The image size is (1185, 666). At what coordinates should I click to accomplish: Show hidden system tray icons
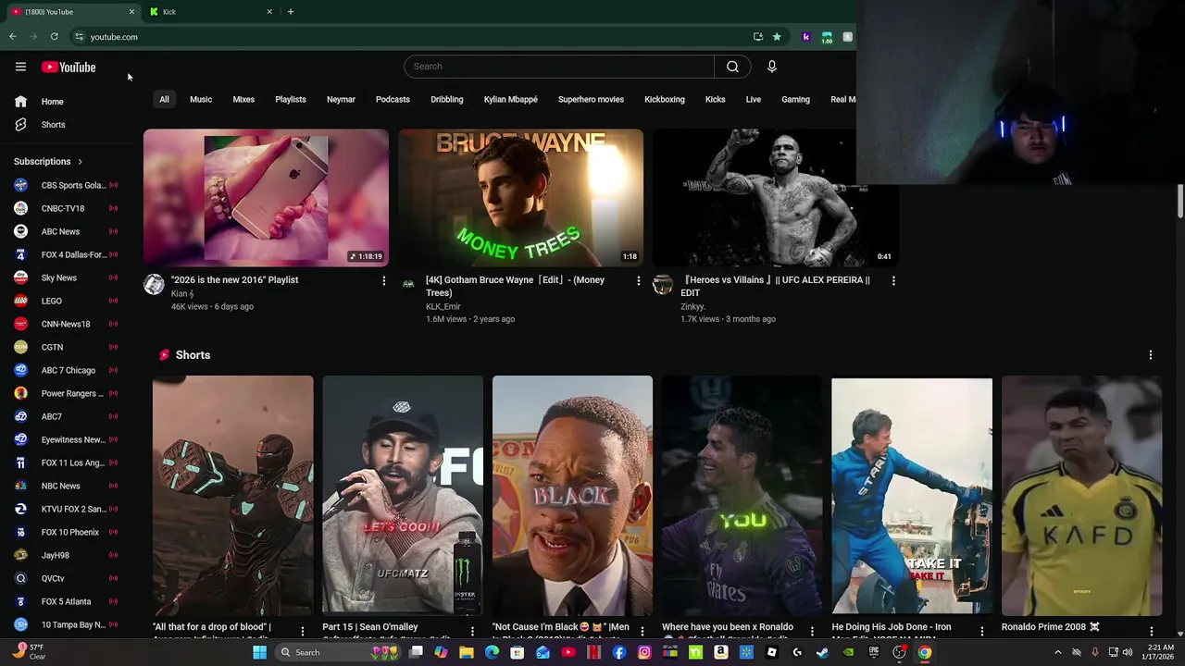[x=1058, y=652]
